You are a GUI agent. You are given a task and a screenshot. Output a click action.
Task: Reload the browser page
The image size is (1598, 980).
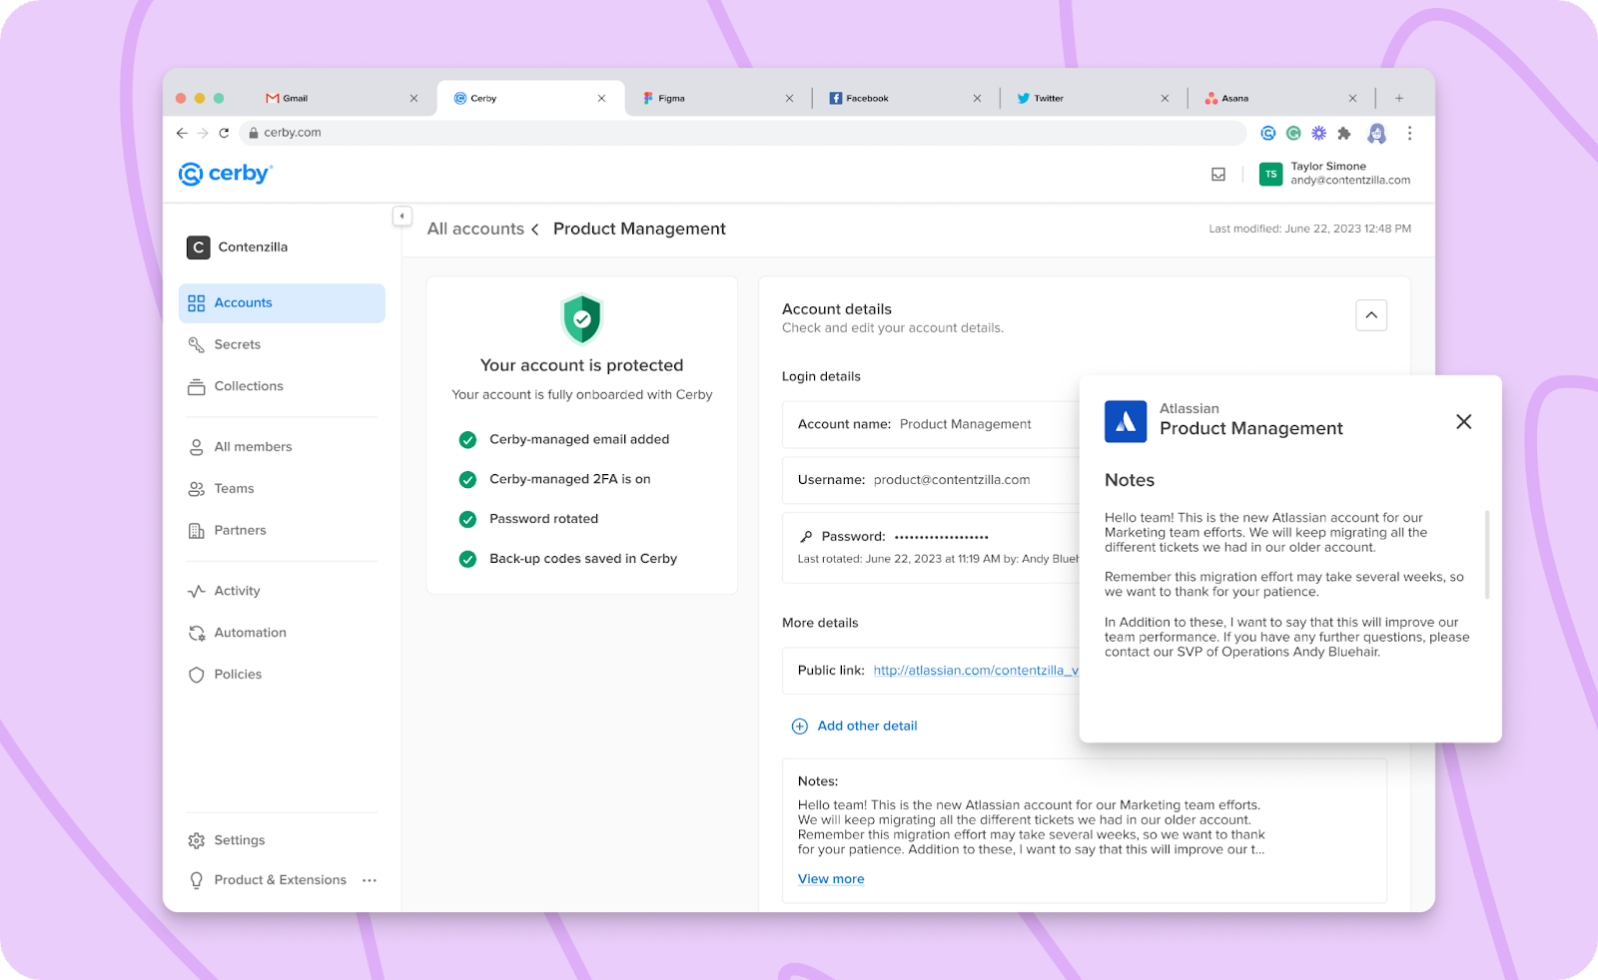coord(224,133)
